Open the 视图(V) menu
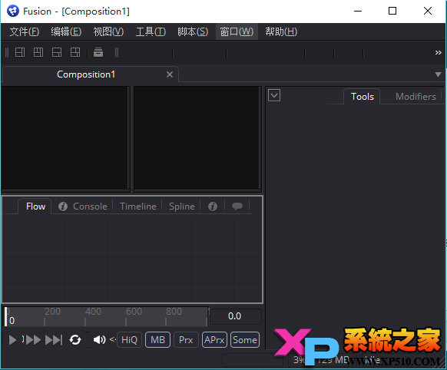The height and width of the screenshot is (370, 447). (x=108, y=31)
